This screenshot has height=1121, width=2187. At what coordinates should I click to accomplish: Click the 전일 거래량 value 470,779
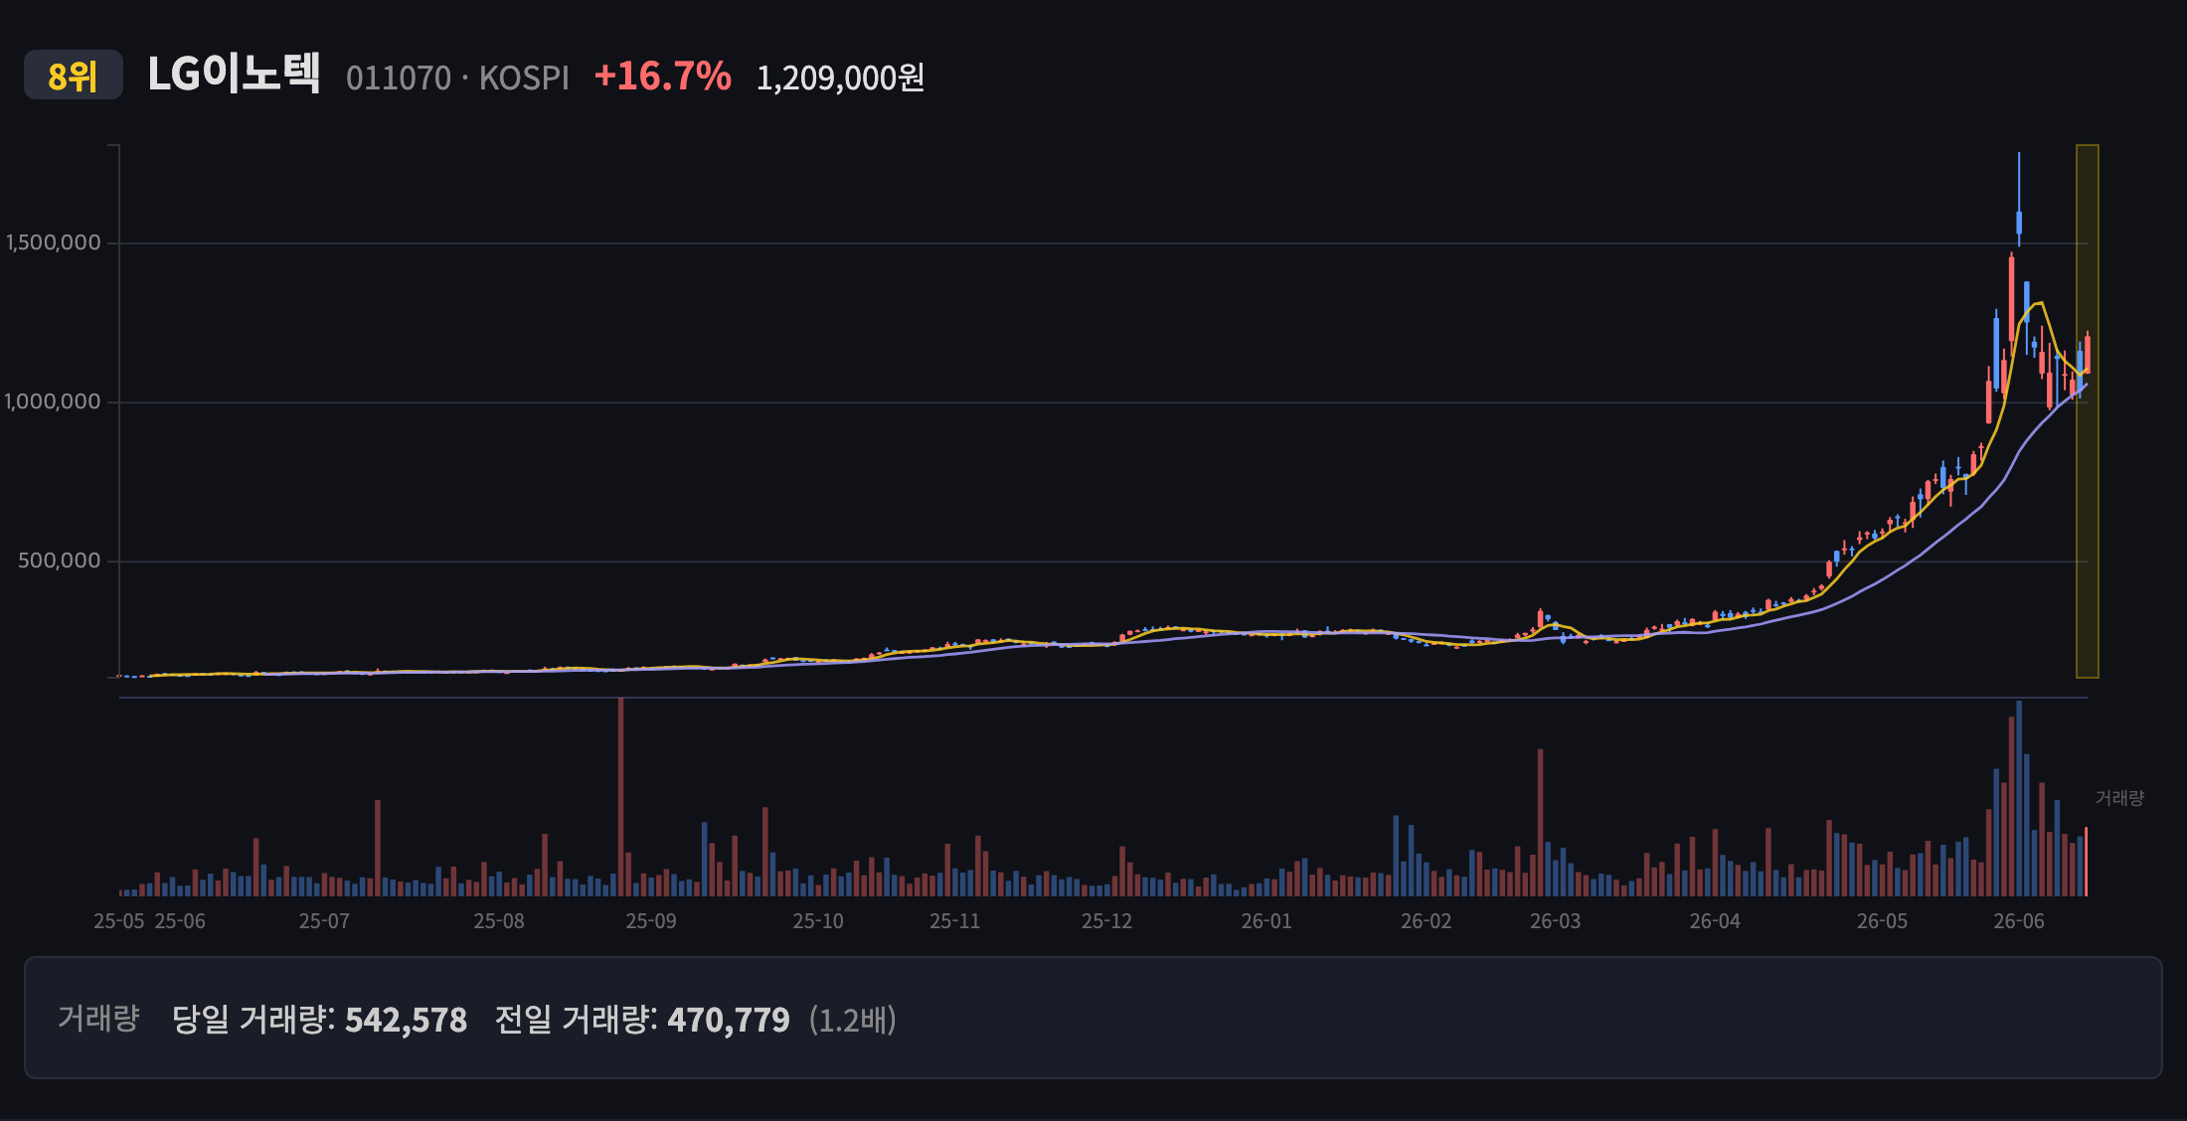729,1020
